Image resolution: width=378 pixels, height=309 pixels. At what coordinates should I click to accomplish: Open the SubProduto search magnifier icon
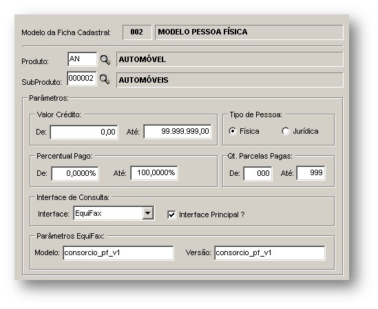tap(105, 79)
